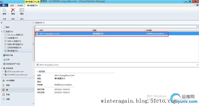
Task: Sort by the 类型 column header
Action: 119,30
